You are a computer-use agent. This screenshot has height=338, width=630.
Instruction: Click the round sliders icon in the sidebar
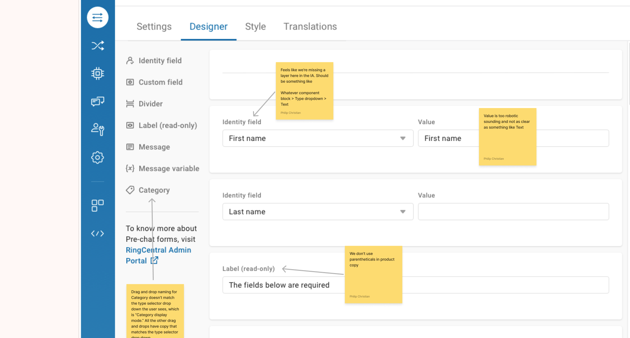point(98,17)
